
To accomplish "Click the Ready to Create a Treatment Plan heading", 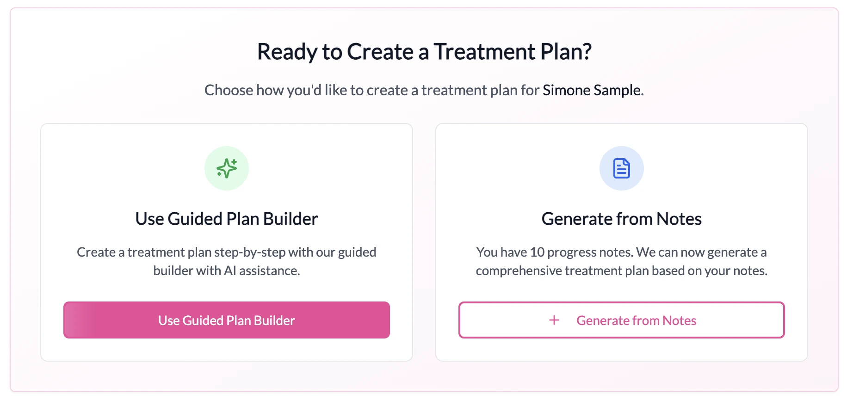I will [x=426, y=51].
